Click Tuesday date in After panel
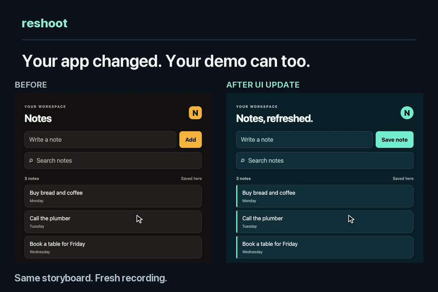Screen dimensions: 438x292 tap(250, 226)
